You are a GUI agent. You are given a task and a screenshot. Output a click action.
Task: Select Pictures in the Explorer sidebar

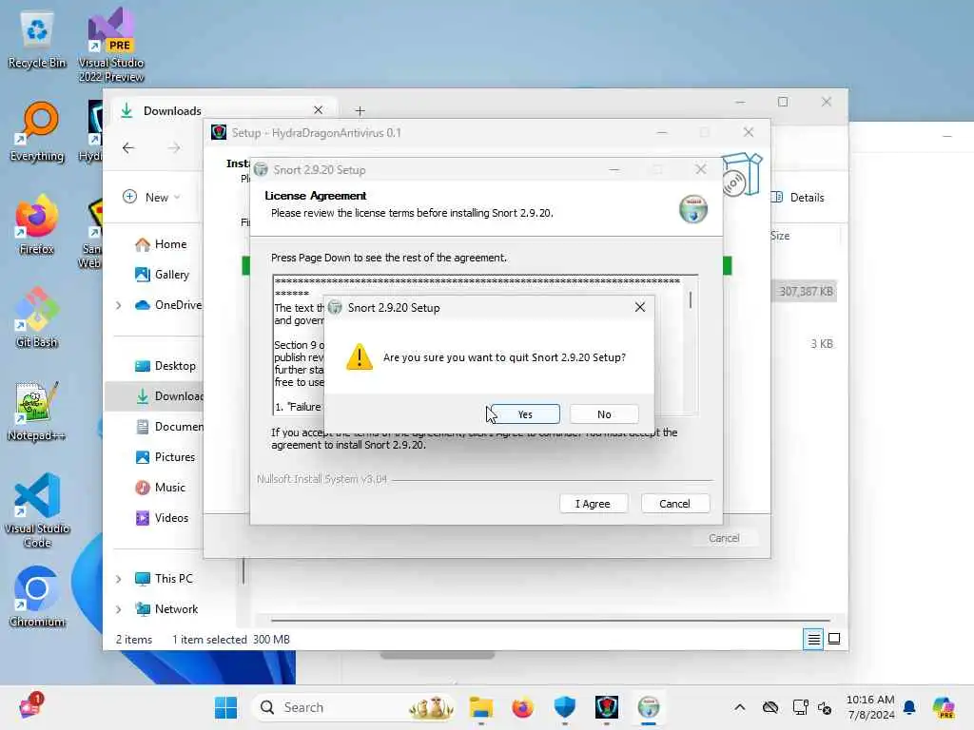click(x=165, y=457)
